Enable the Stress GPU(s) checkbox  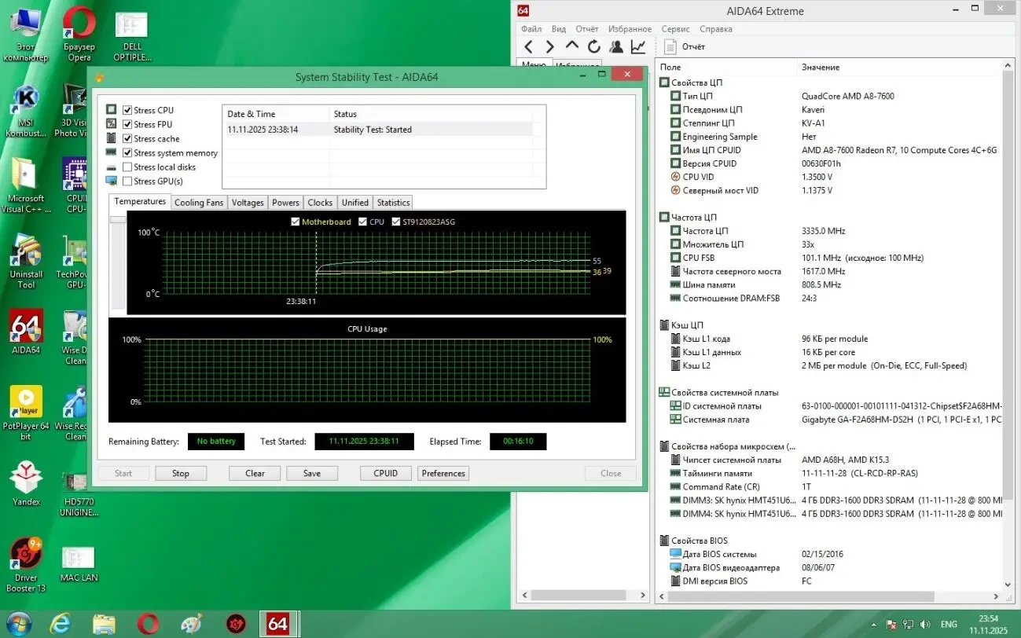click(127, 181)
